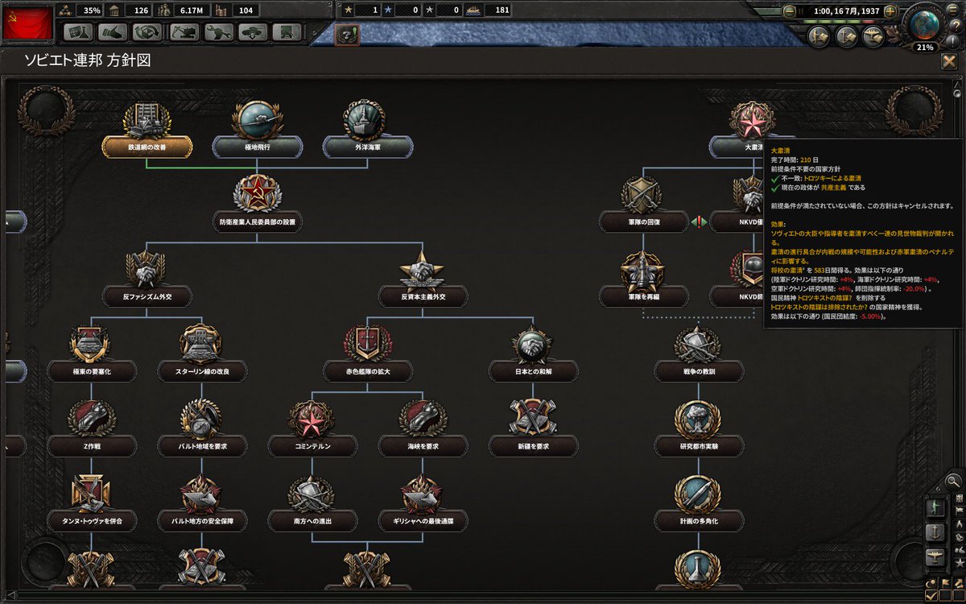This screenshot has height=604, width=966.
Task: Open the Construction crane tab
Action: (184, 33)
